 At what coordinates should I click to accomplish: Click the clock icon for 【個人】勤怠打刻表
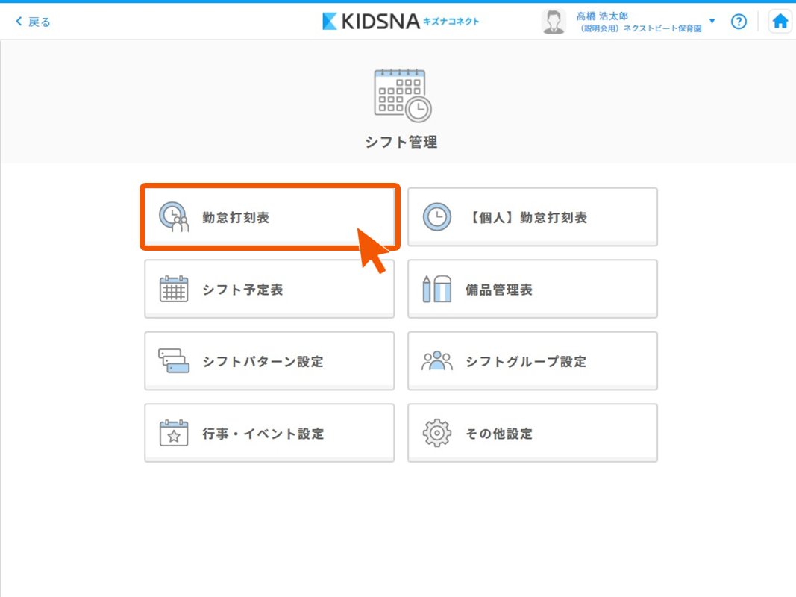(437, 217)
